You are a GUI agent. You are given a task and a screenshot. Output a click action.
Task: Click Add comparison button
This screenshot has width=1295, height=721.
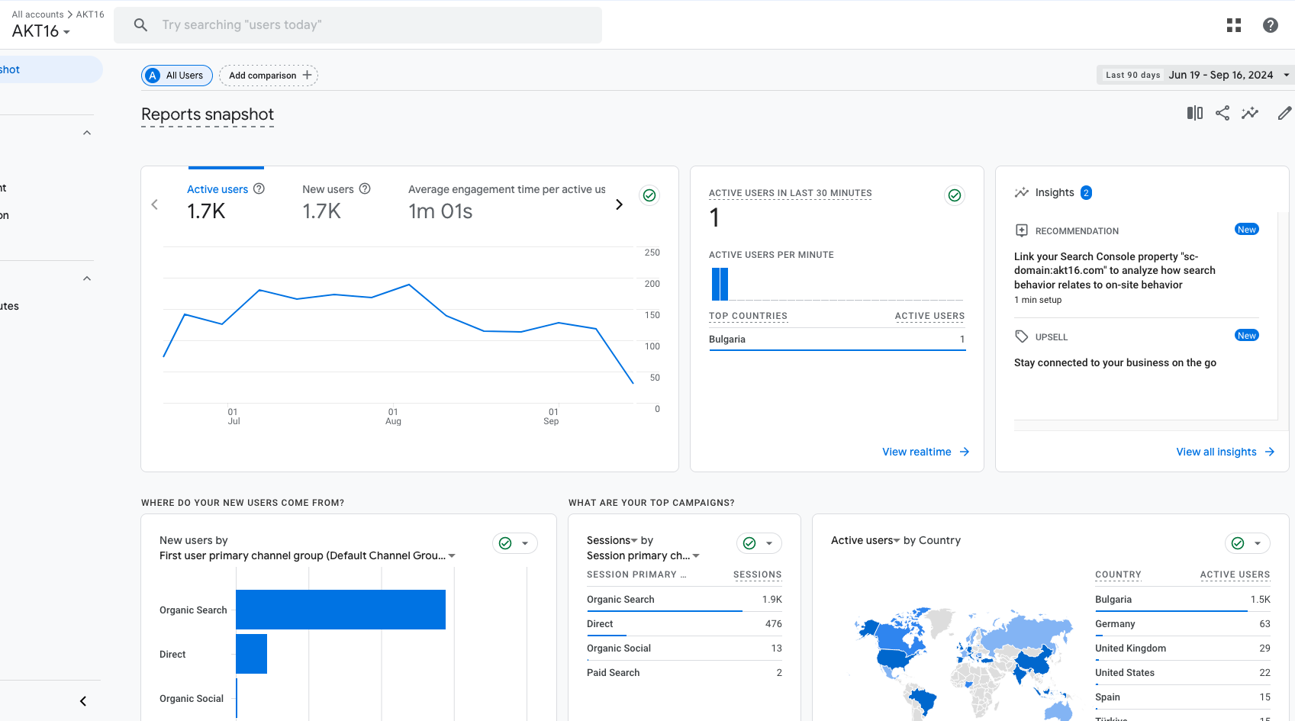(269, 76)
